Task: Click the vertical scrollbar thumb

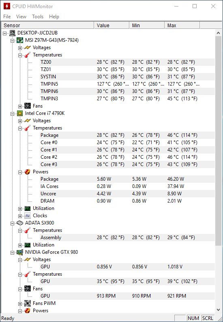Action: click(x=218, y=140)
